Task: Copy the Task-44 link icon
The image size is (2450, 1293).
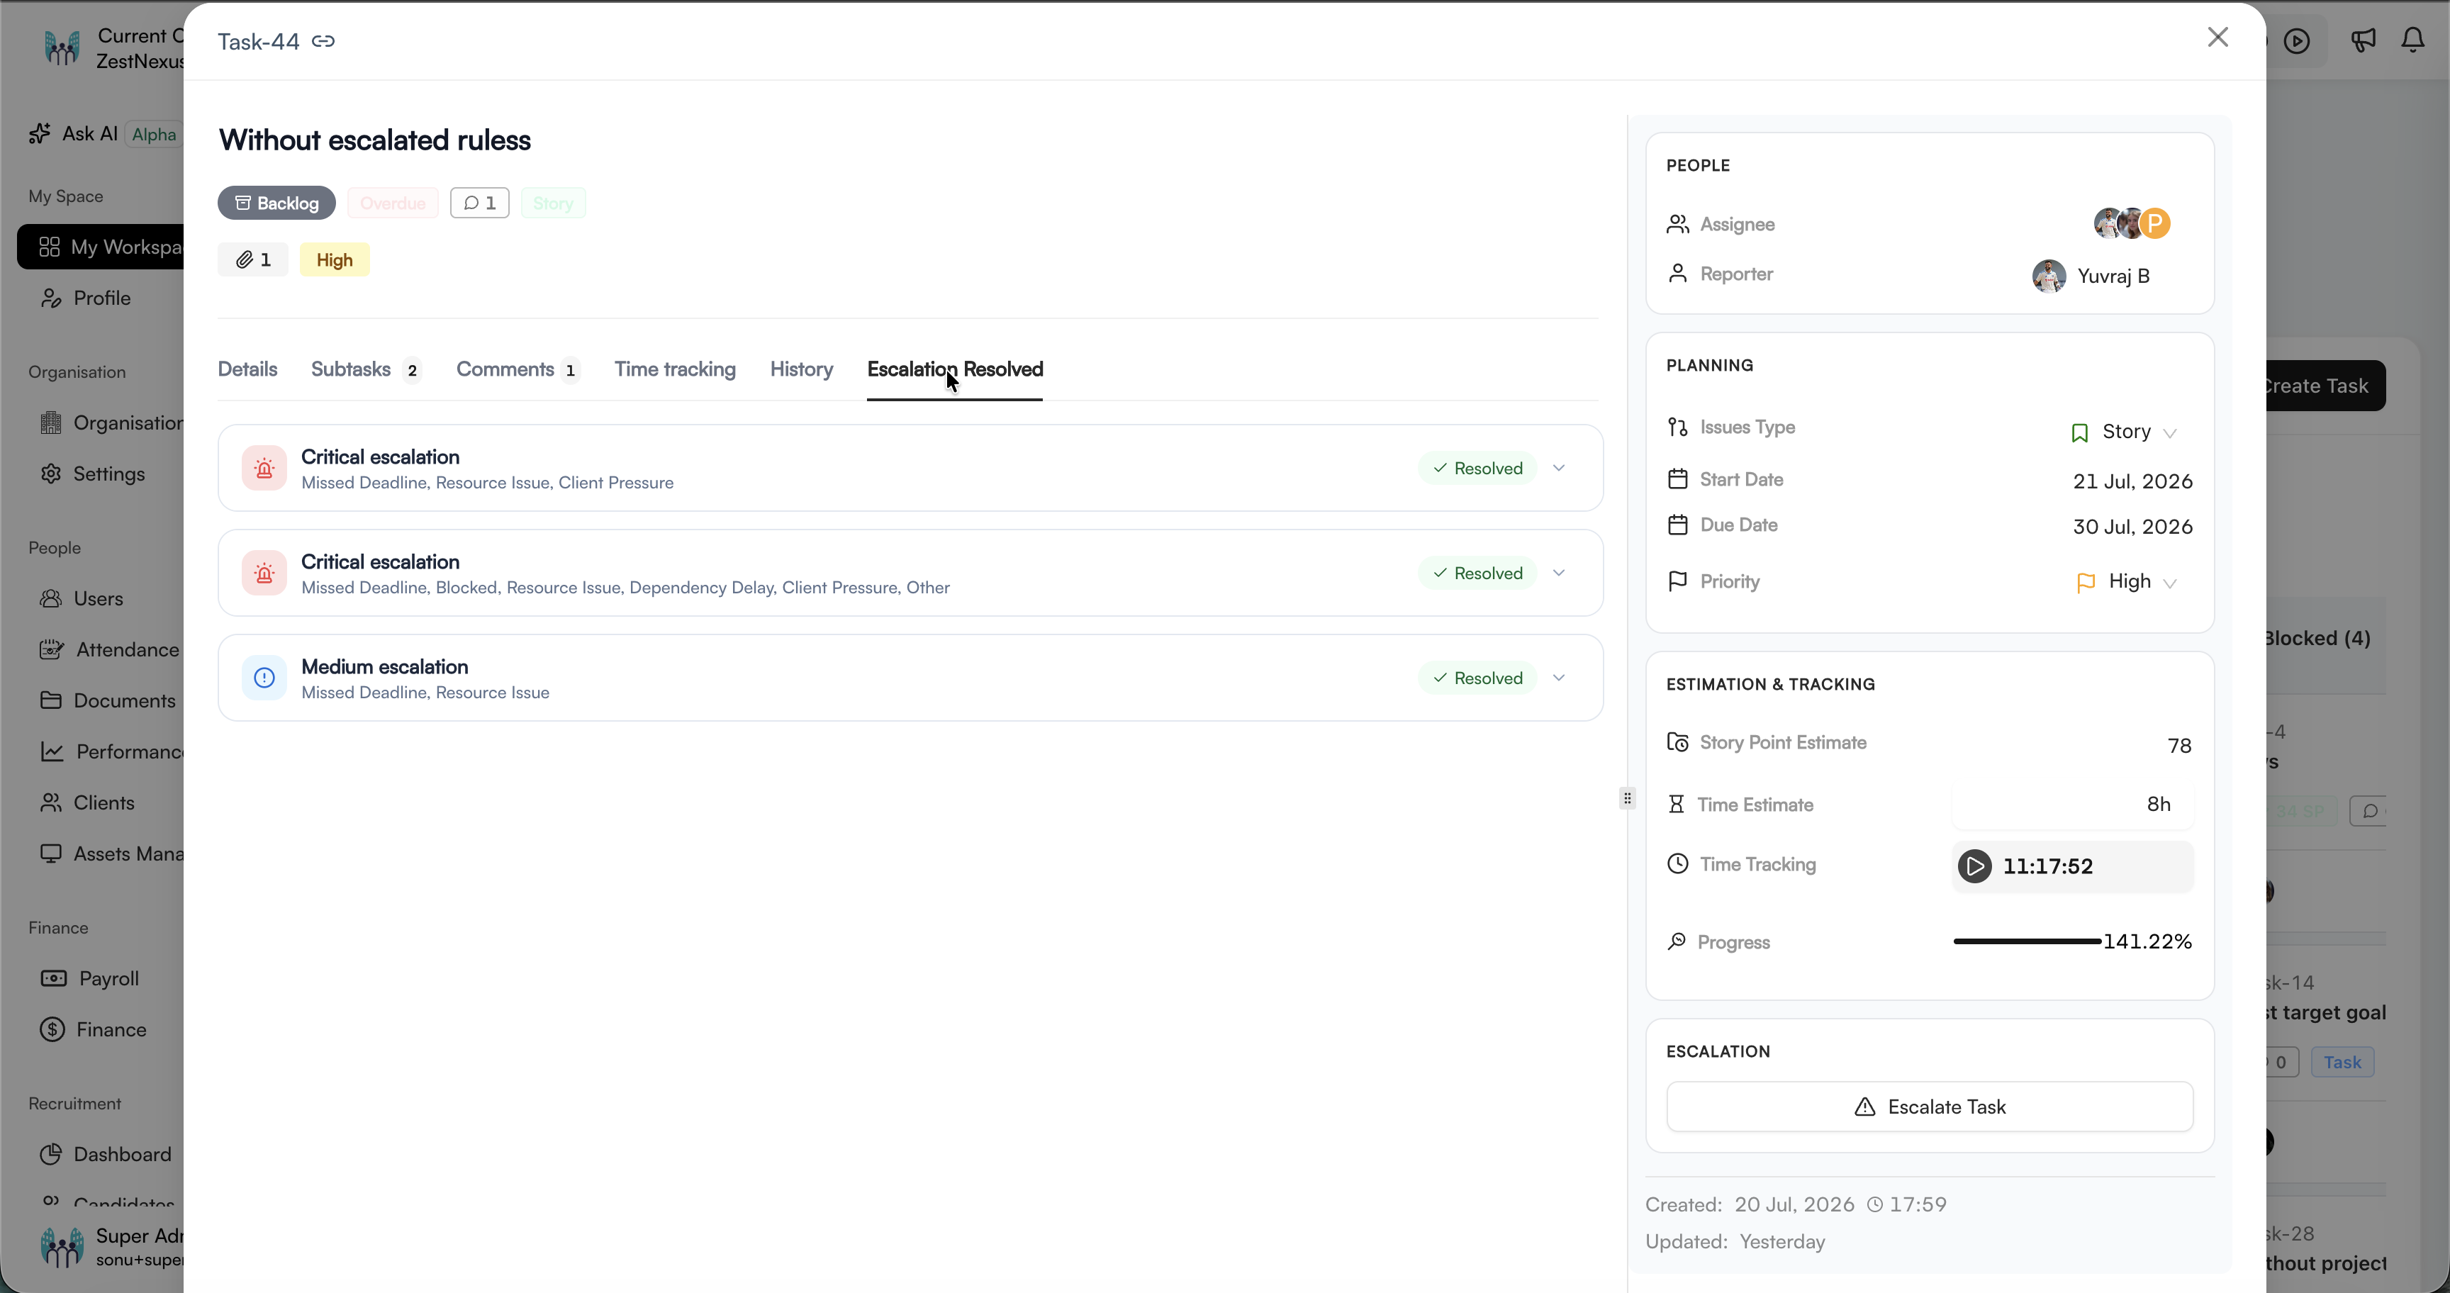Action: [323, 41]
